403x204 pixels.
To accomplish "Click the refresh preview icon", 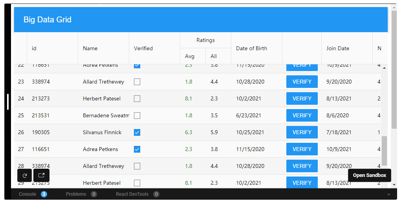I will (x=24, y=175).
